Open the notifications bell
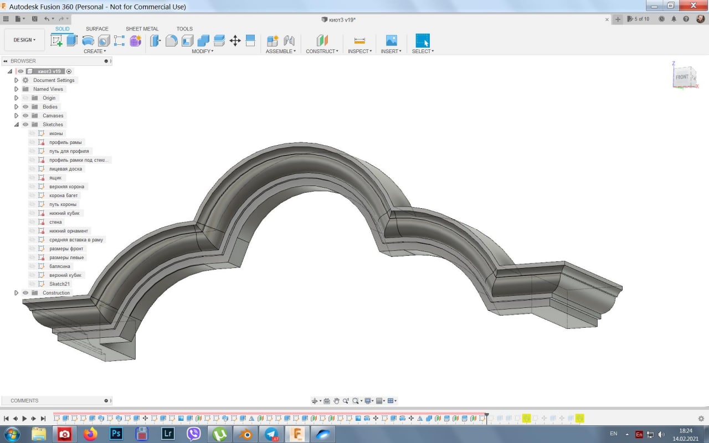Viewport: 709px width, 443px height. point(674,19)
